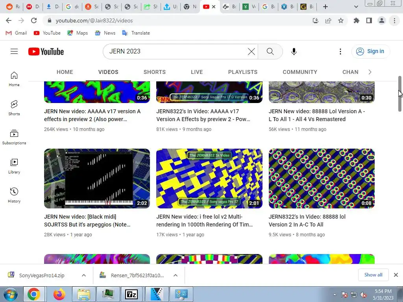Open the Black midi SOJRTSS video thumbnail
This screenshot has width=403, height=302.
point(97,179)
